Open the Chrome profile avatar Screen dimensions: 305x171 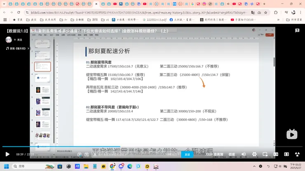pyautogui.click(x=293, y=12)
